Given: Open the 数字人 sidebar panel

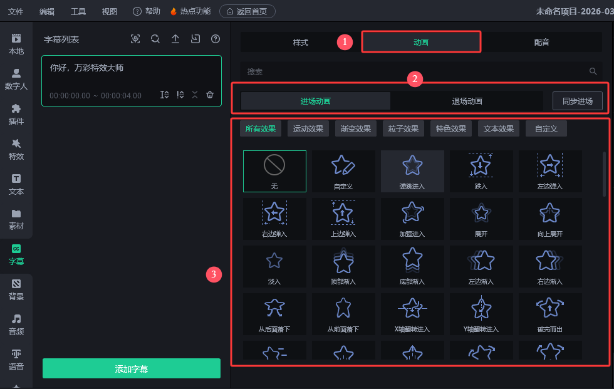Looking at the screenshot, I should (16, 79).
